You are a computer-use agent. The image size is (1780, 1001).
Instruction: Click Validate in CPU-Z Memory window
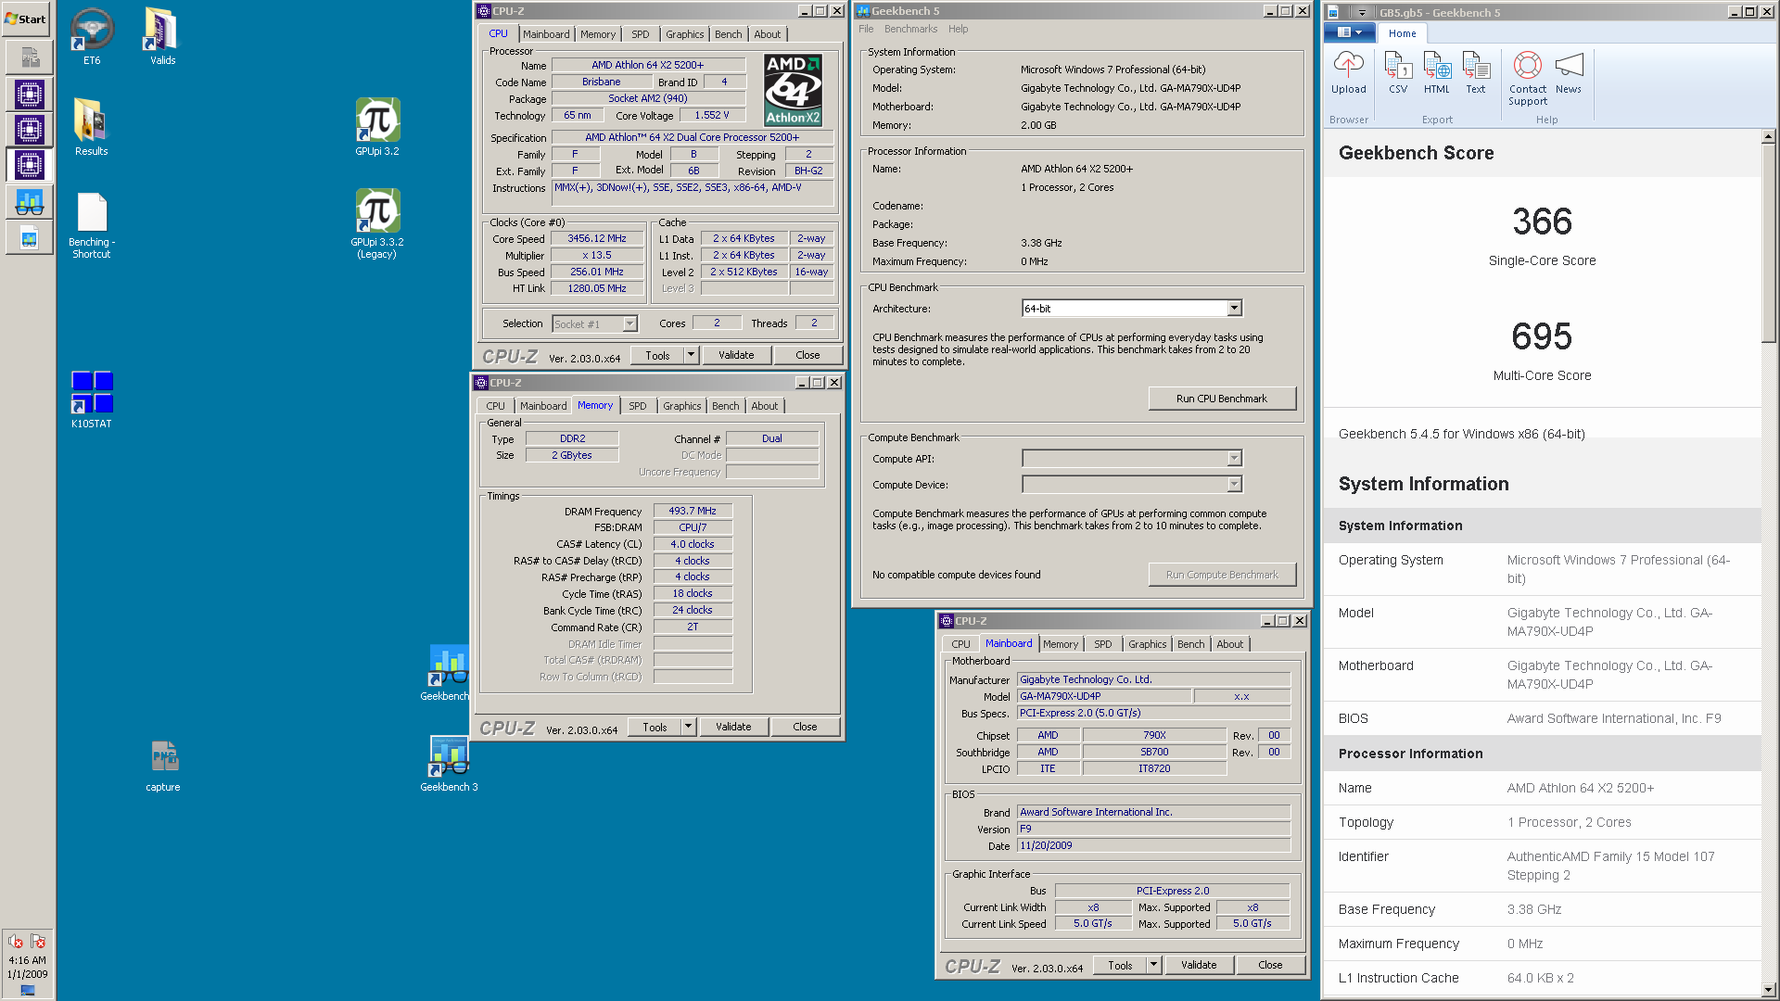pyautogui.click(x=733, y=727)
